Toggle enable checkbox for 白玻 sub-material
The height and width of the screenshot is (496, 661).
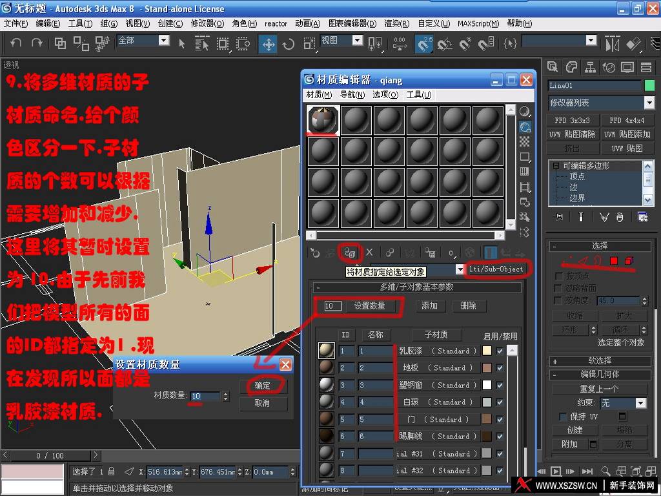pyautogui.click(x=500, y=402)
